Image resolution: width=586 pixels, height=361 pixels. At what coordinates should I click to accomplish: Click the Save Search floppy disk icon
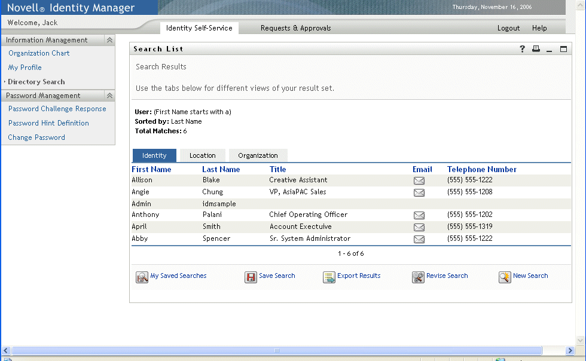(251, 277)
